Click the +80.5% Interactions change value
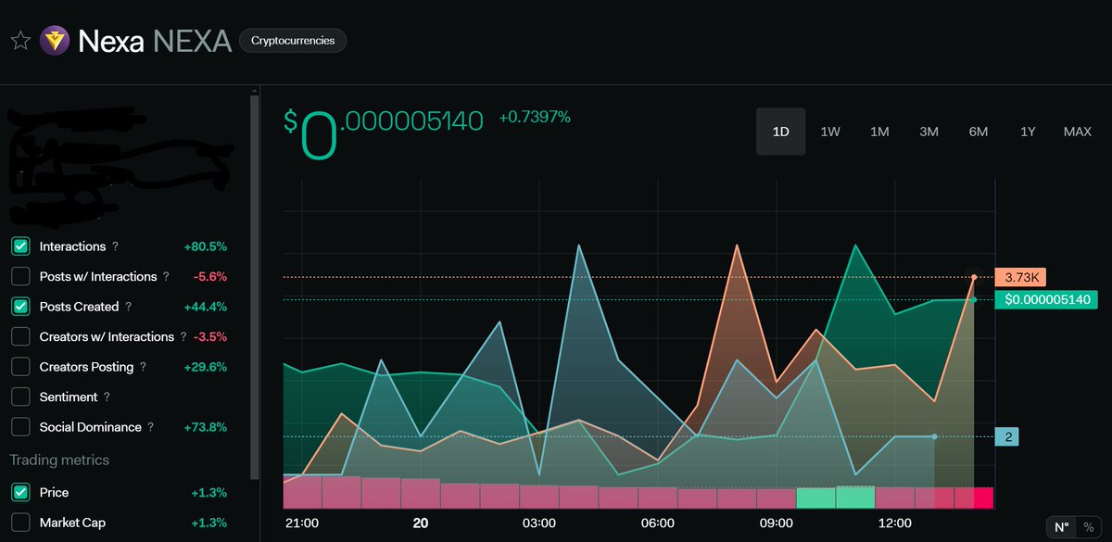This screenshot has width=1112, height=542. [205, 246]
